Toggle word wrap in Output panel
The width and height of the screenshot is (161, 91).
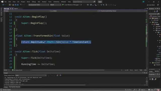pyautogui.click(x=60, y=75)
